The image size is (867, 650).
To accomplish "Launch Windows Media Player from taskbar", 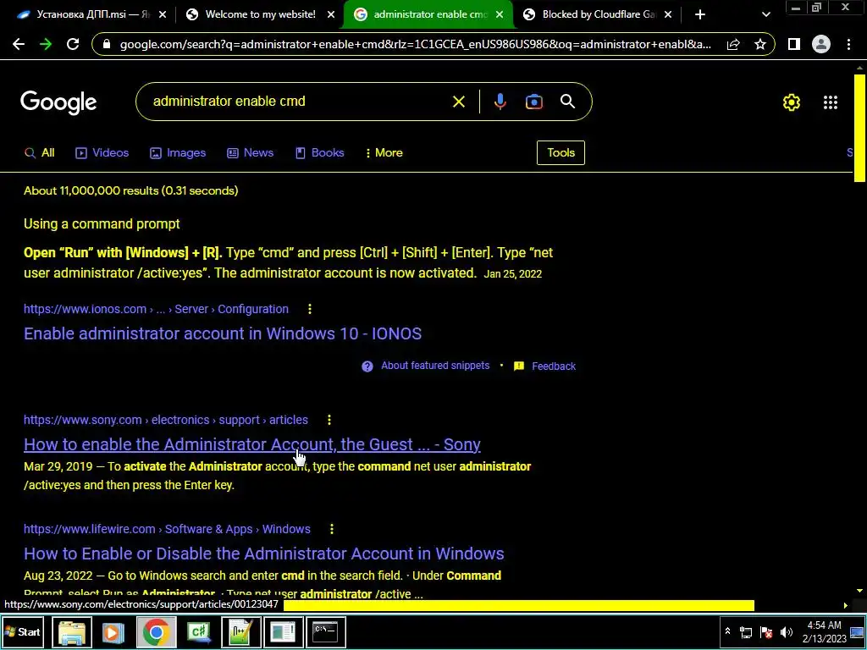I will 114,632.
